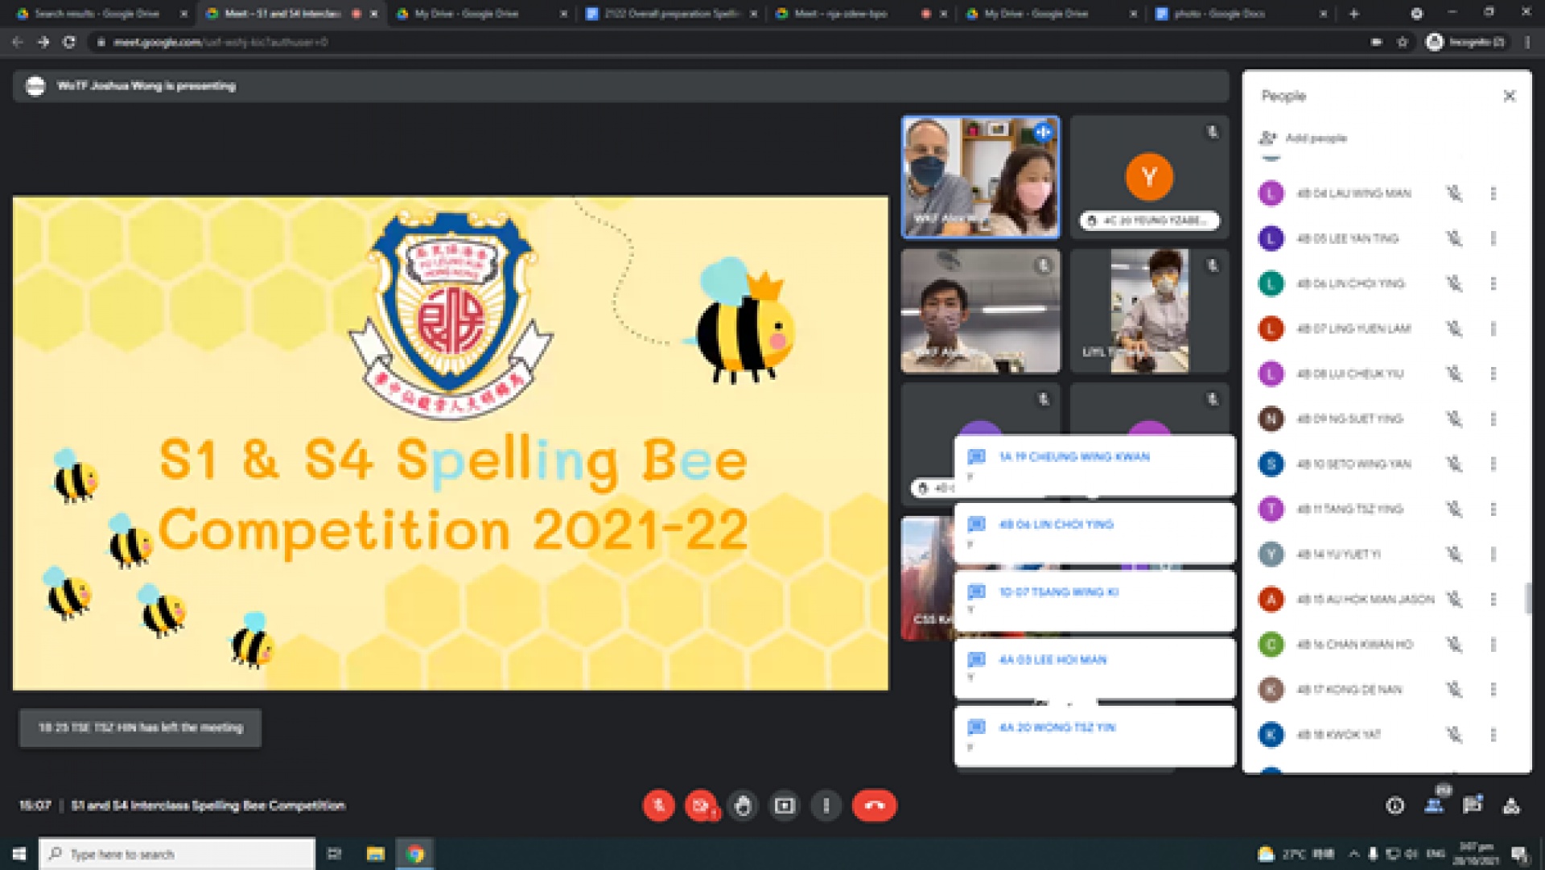Click the Present now screen icon
This screenshot has height=870, width=1545.
click(x=785, y=806)
